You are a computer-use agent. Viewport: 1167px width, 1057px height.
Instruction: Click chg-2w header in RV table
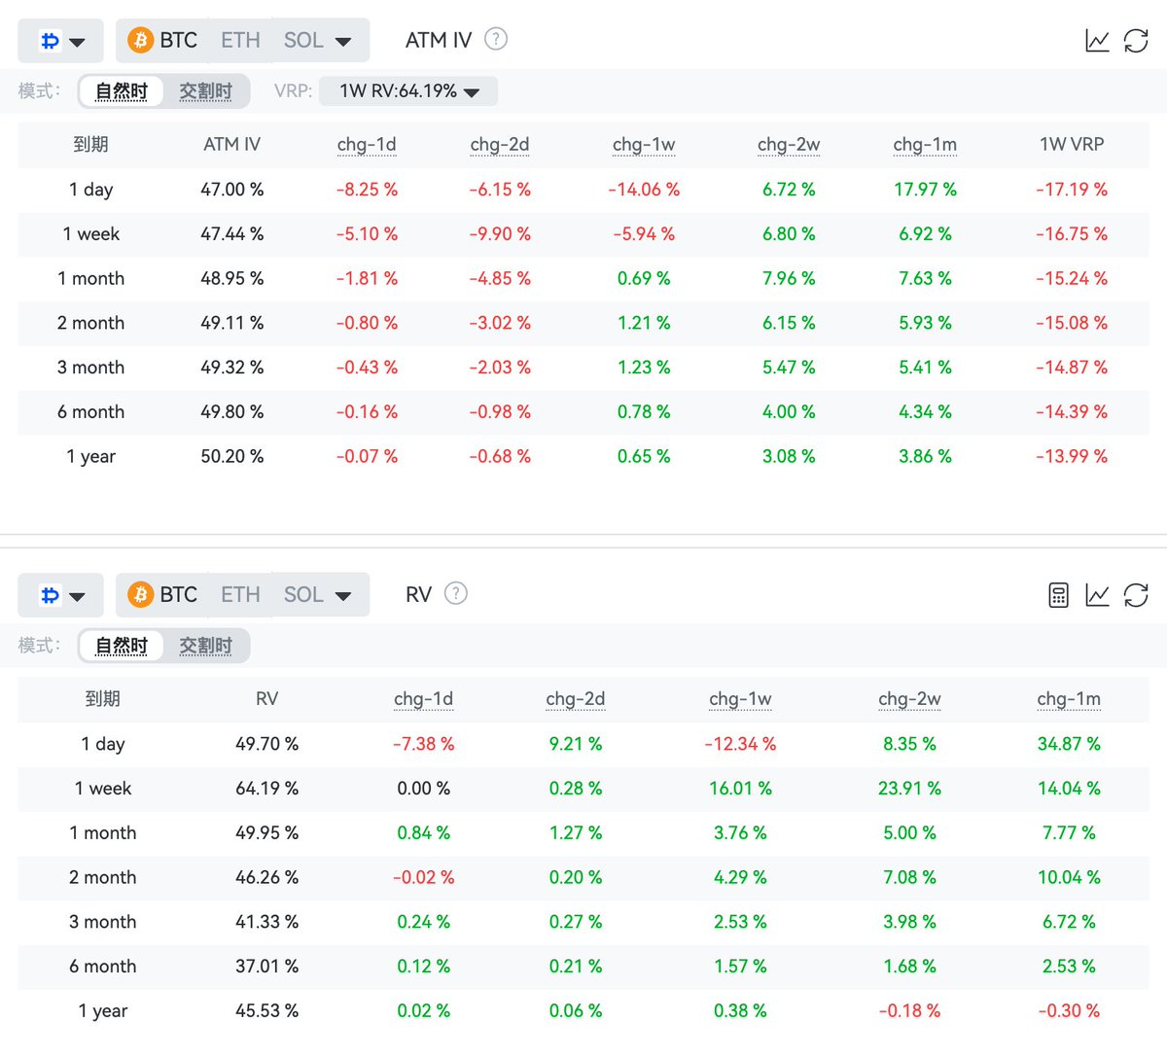[909, 698]
